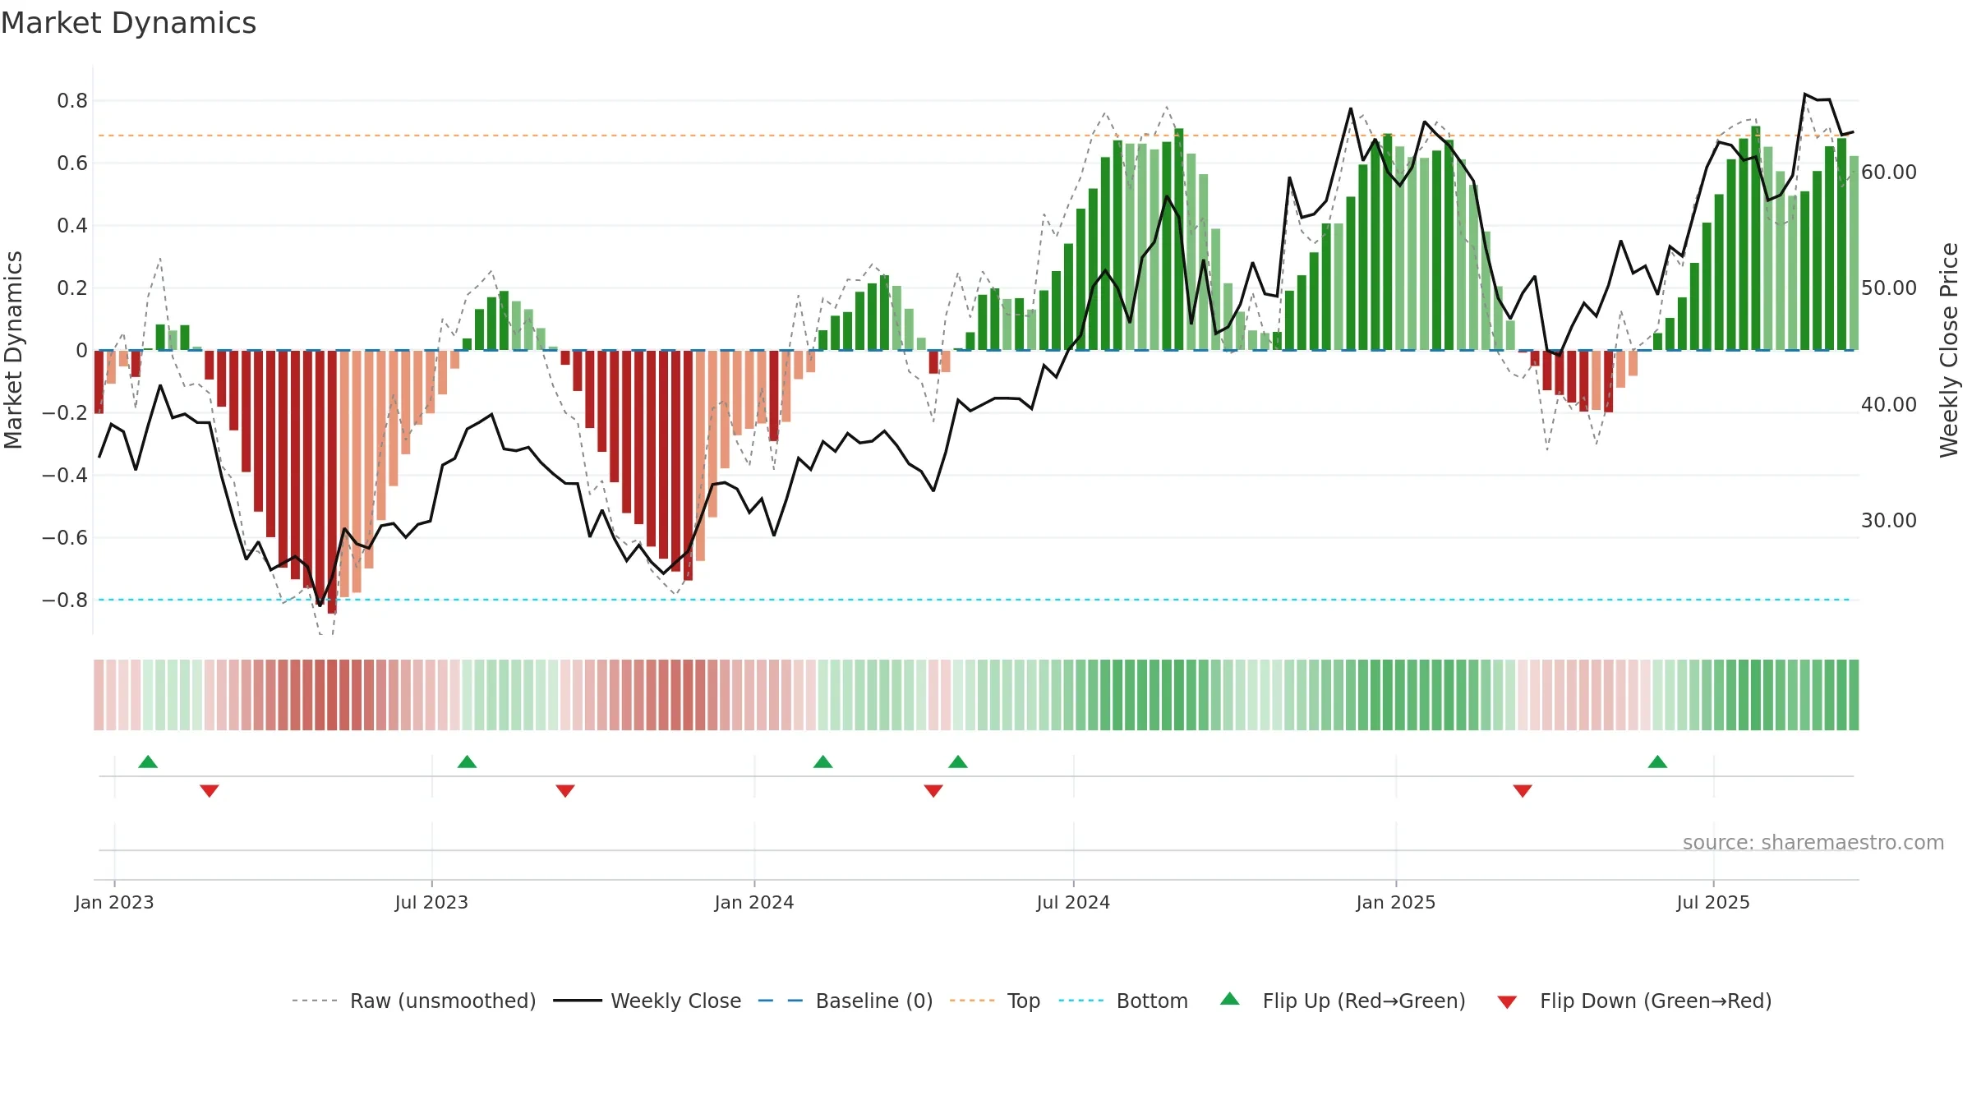Click the Jul 2023 axis label
The height and width of the screenshot is (1109, 1972).
pyautogui.click(x=431, y=902)
